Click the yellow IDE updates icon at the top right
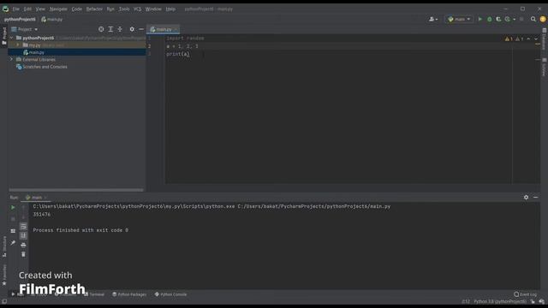The height and width of the screenshot is (308, 548). click(543, 19)
